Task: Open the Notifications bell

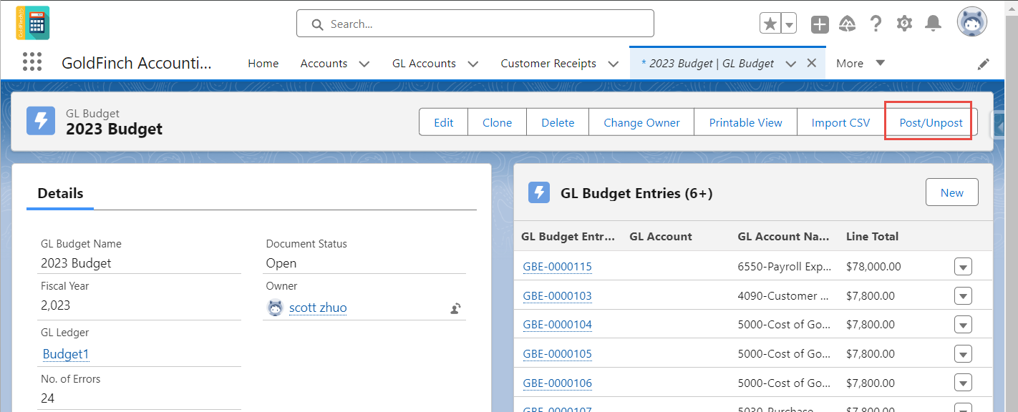Action: (933, 24)
